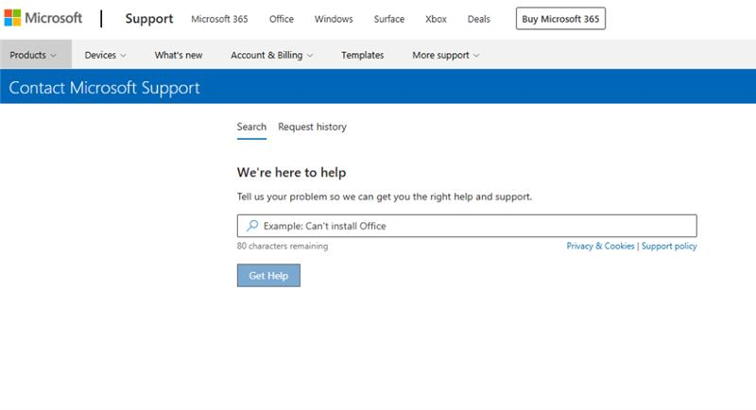The image size is (756, 410).
Task: Open the Surface header link
Action: pyautogui.click(x=389, y=19)
